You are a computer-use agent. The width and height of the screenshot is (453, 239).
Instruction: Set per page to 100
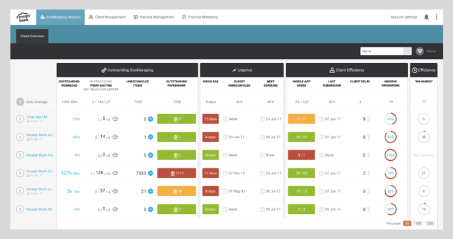coord(418,223)
